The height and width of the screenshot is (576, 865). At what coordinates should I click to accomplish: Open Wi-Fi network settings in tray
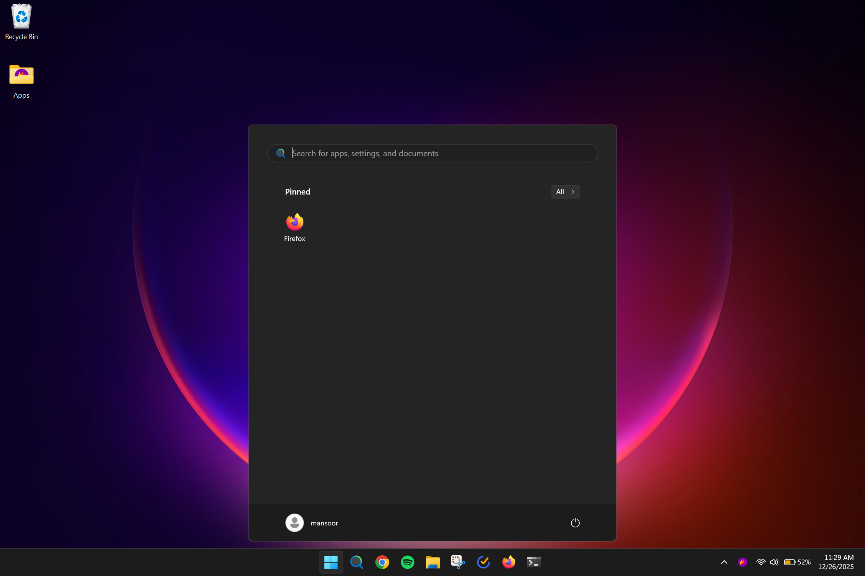tap(761, 562)
